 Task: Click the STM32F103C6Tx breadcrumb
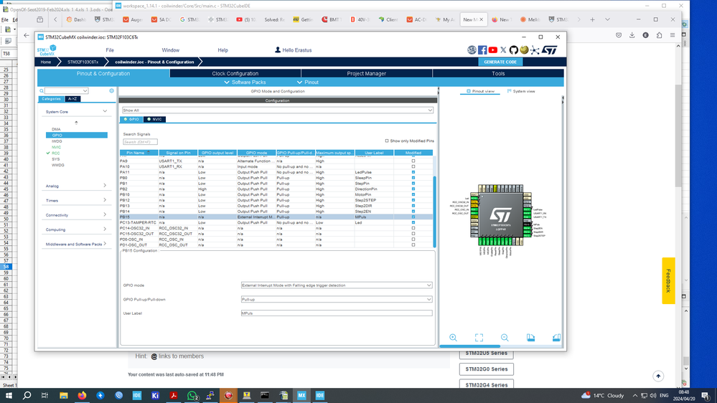83,62
